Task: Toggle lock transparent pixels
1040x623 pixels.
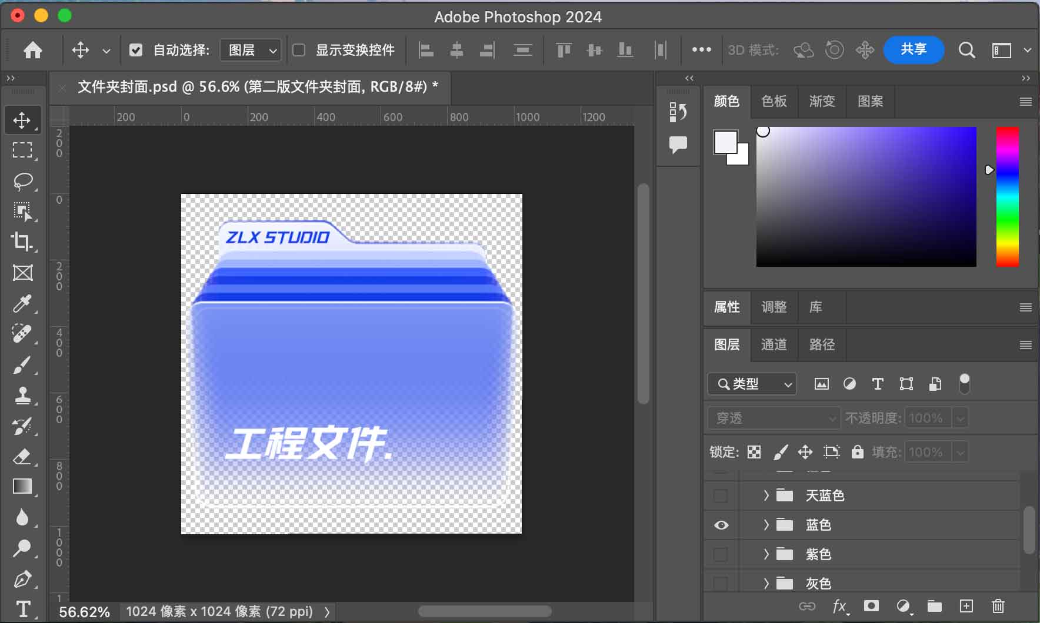Action: [x=754, y=452]
